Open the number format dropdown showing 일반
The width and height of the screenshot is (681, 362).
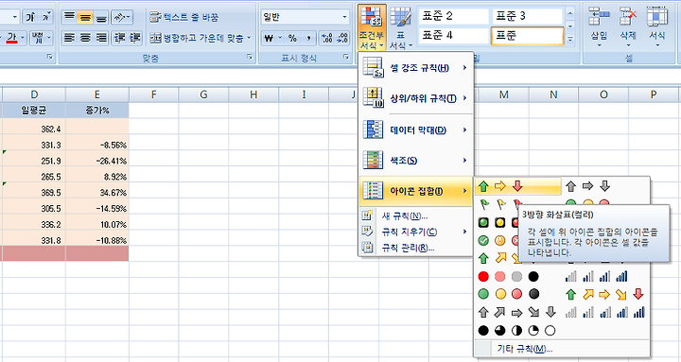point(344,17)
